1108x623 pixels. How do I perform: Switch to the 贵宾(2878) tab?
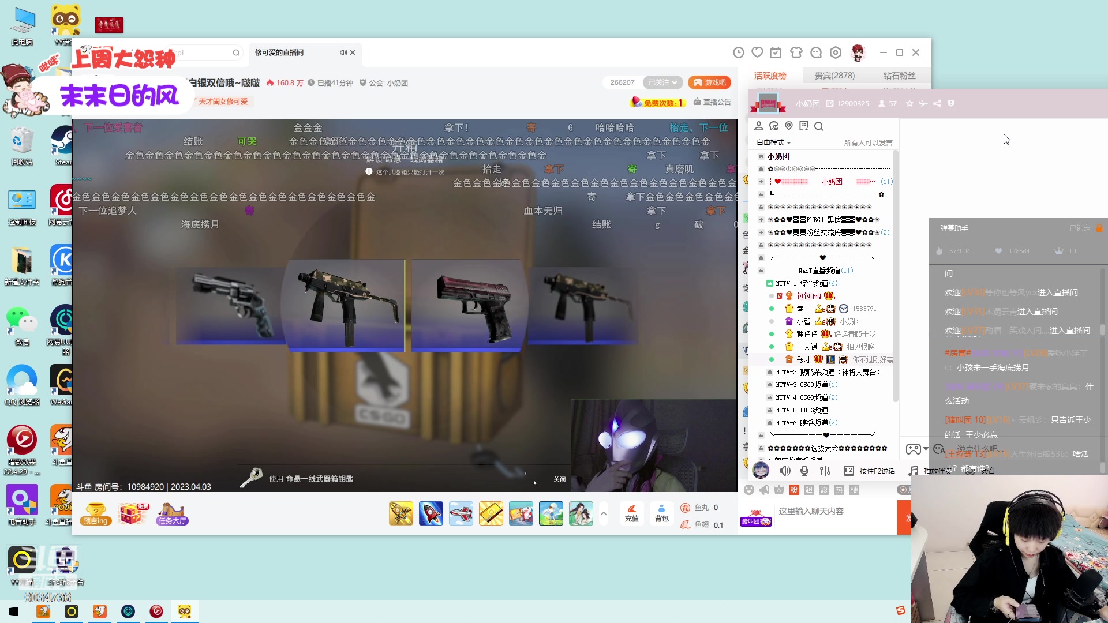pos(834,76)
